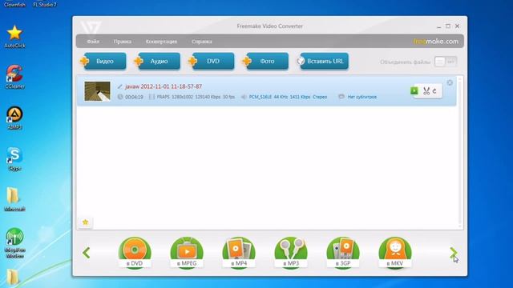
Task: Show previous formats with left arrow
Action: [87, 253]
